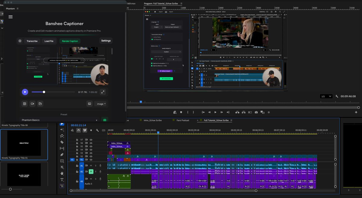The width and height of the screenshot is (362, 198).
Task: Open the image type dropdown in Phantom
Action: tap(100, 104)
